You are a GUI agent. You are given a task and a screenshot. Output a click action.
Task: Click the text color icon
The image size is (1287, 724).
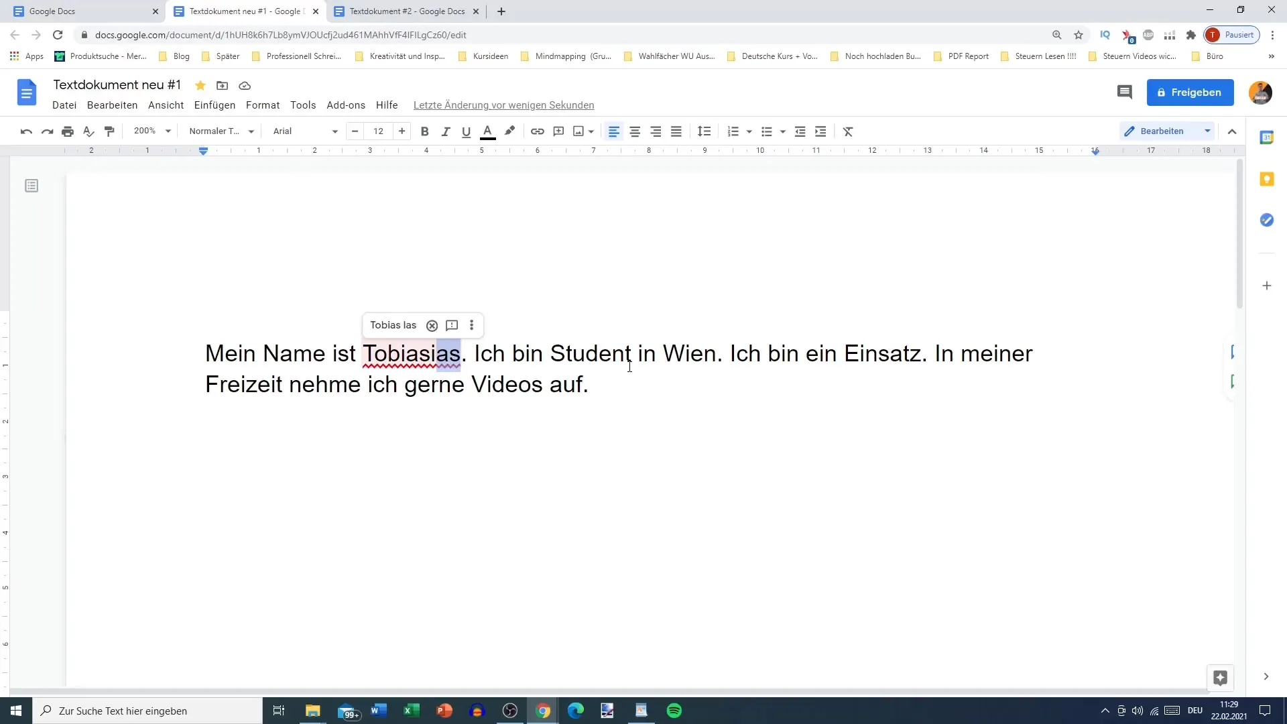pos(487,131)
